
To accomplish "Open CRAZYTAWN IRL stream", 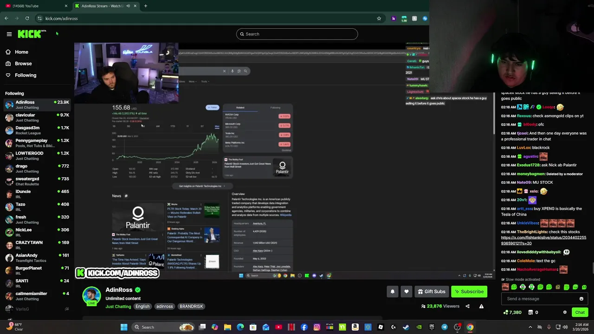I will tap(37, 245).
